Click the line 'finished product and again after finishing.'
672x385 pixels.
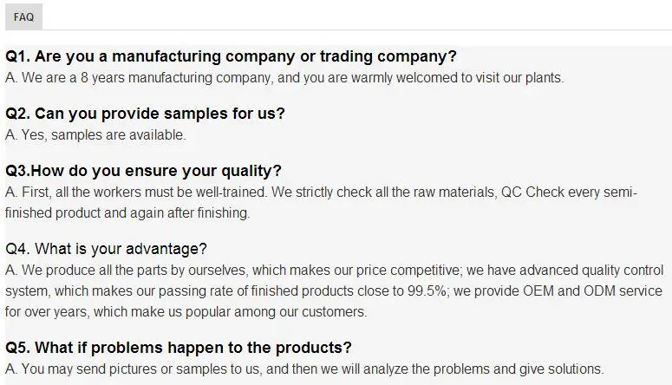(x=127, y=212)
